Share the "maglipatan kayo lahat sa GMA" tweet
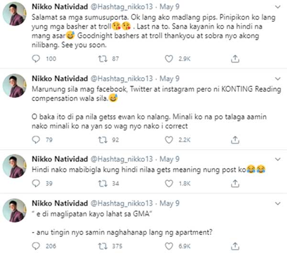 coord(235,246)
